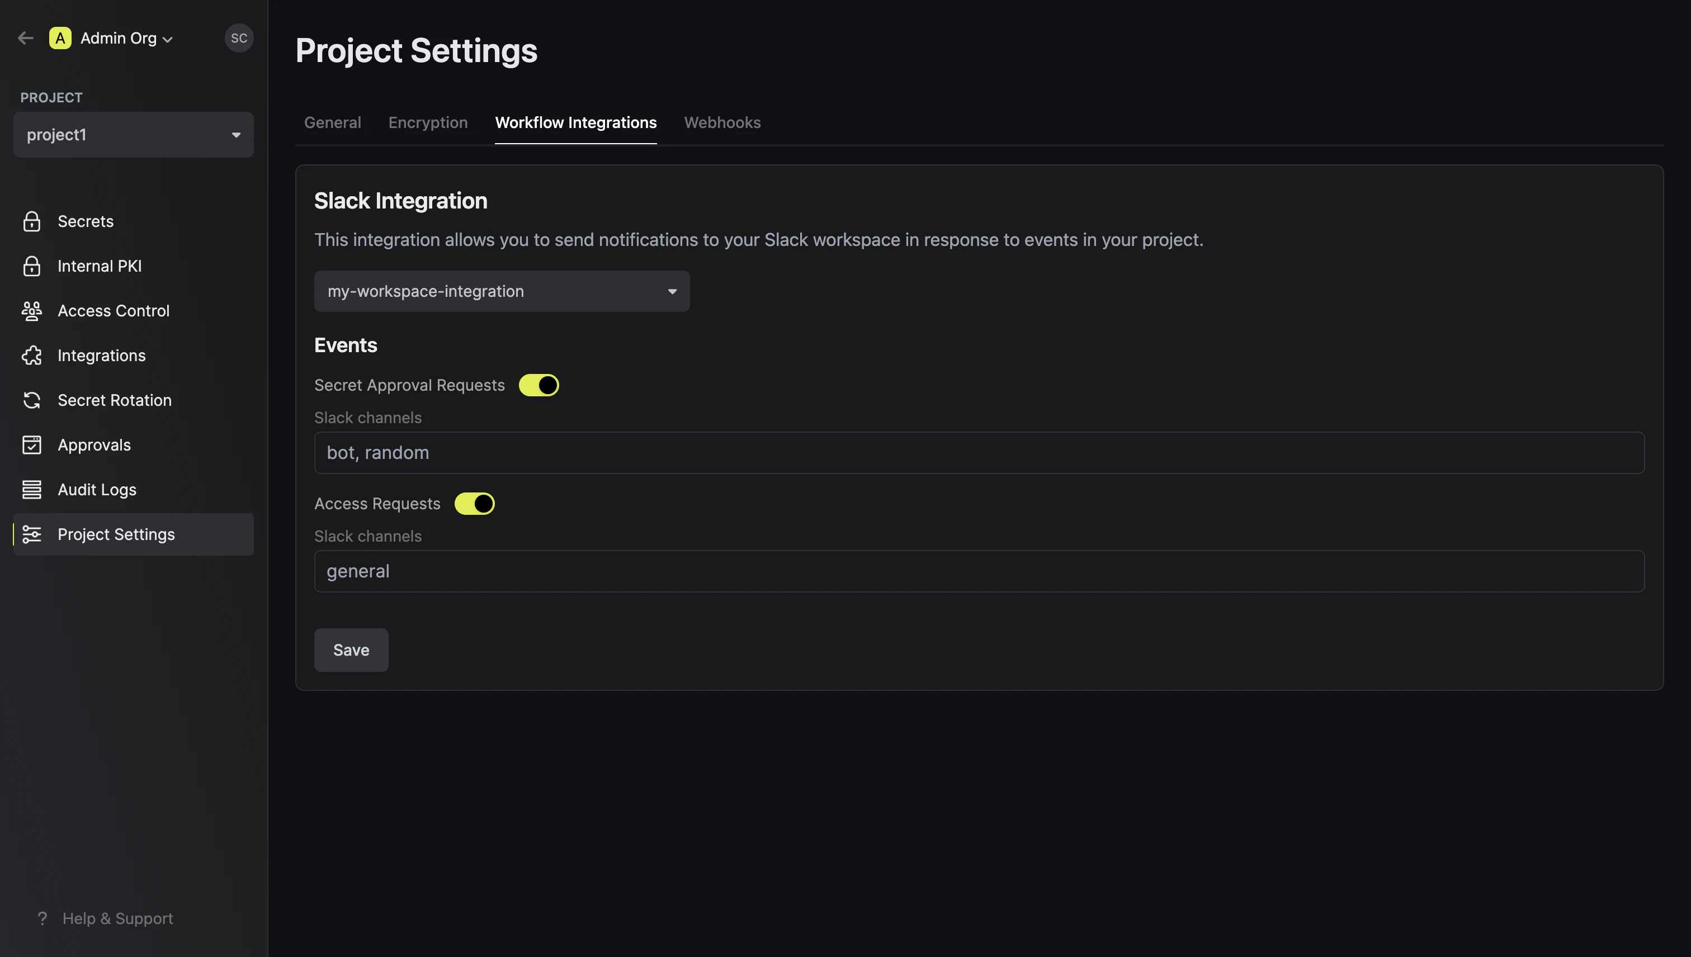Click the Approvals checkbox icon
Viewport: 1691px width, 957px height.
click(31, 445)
